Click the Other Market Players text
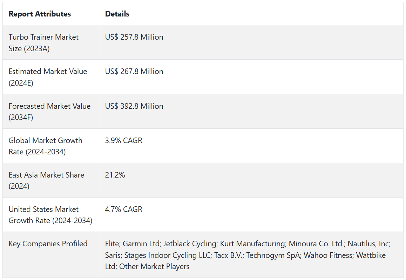Image resolution: width=406 pixels, height=280 pixels. [154, 267]
